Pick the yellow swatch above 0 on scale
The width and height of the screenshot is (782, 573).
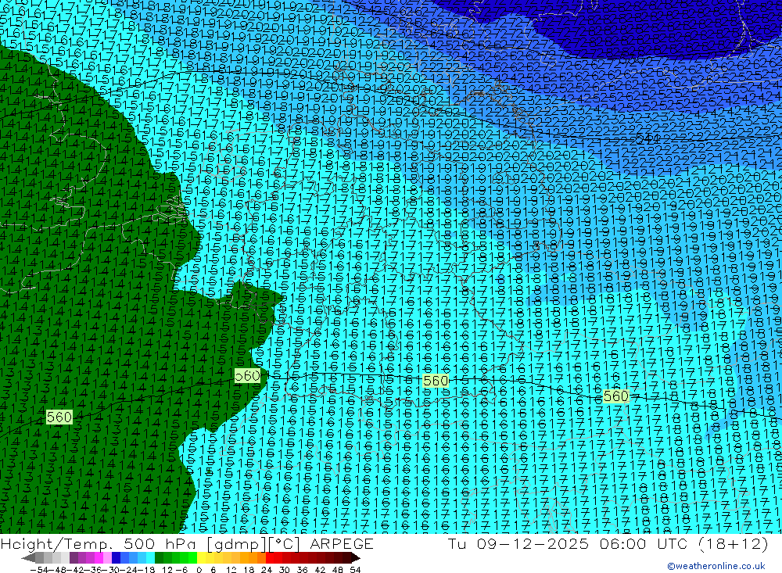pos(202,557)
